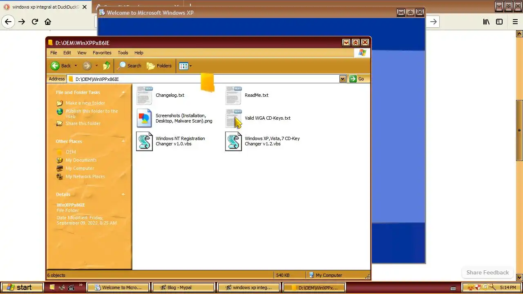Open the File menu
This screenshot has height=294, width=523.
coord(54,53)
